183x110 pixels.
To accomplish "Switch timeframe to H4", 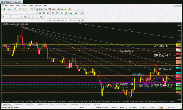I will (71, 21).
